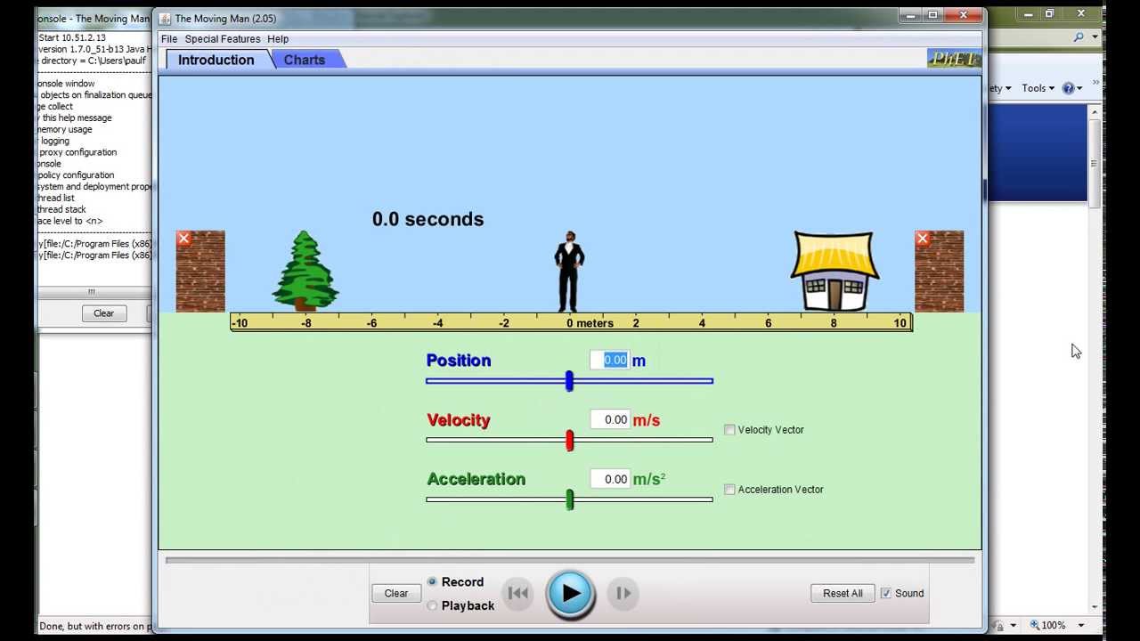The image size is (1140, 641).
Task: Click the '10' mark on the ruler
Action: pos(900,323)
